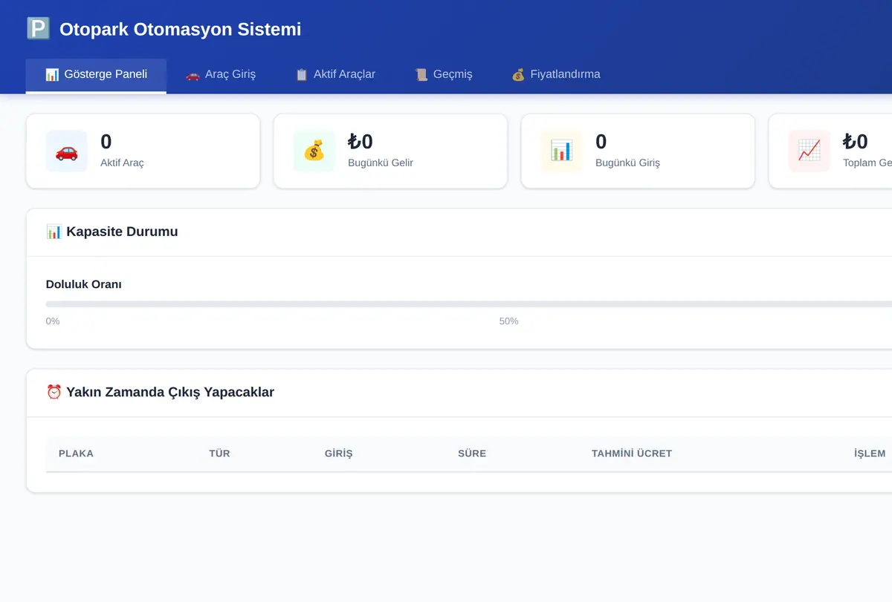Switch to the Araç Giriş tab
Screen dimensions: 892x602
tap(221, 75)
